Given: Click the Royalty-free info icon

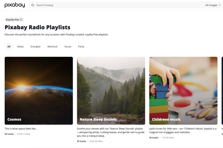Looking at the screenshot, I should pos(21,19).
